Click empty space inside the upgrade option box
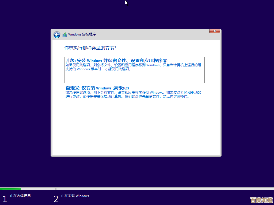 point(134,77)
